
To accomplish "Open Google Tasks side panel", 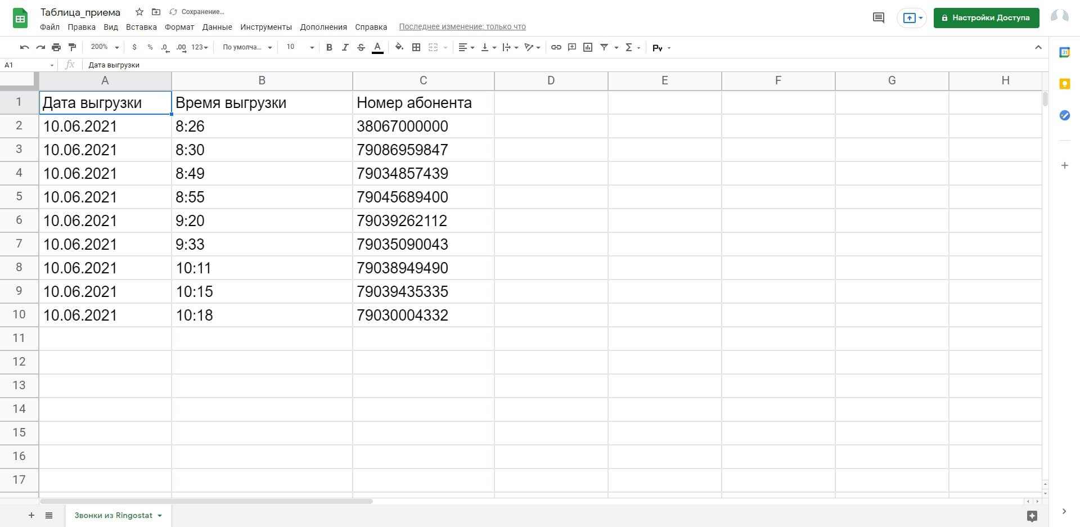I will coord(1064,115).
